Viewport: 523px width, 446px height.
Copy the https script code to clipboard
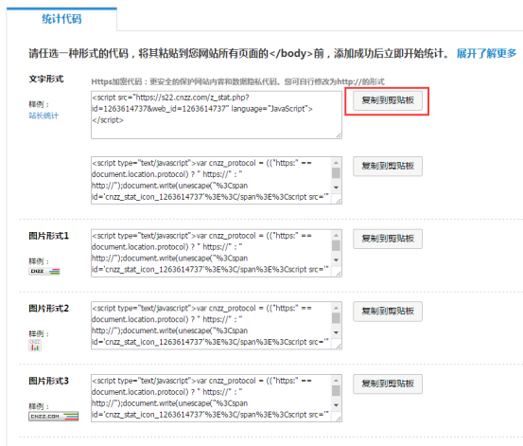388,100
